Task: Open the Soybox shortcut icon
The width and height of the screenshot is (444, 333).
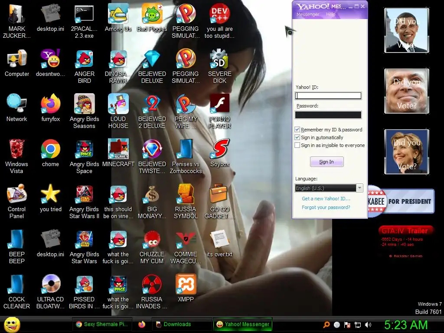Action: pos(219,153)
